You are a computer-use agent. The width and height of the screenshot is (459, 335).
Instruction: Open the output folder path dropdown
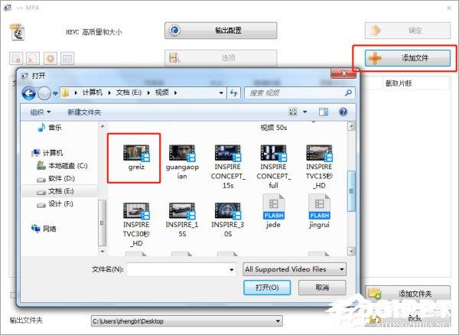278,321
